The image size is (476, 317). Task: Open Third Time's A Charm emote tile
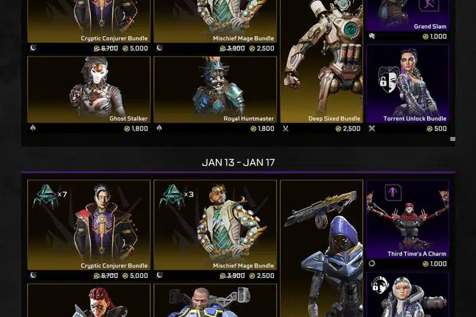[x=407, y=219]
